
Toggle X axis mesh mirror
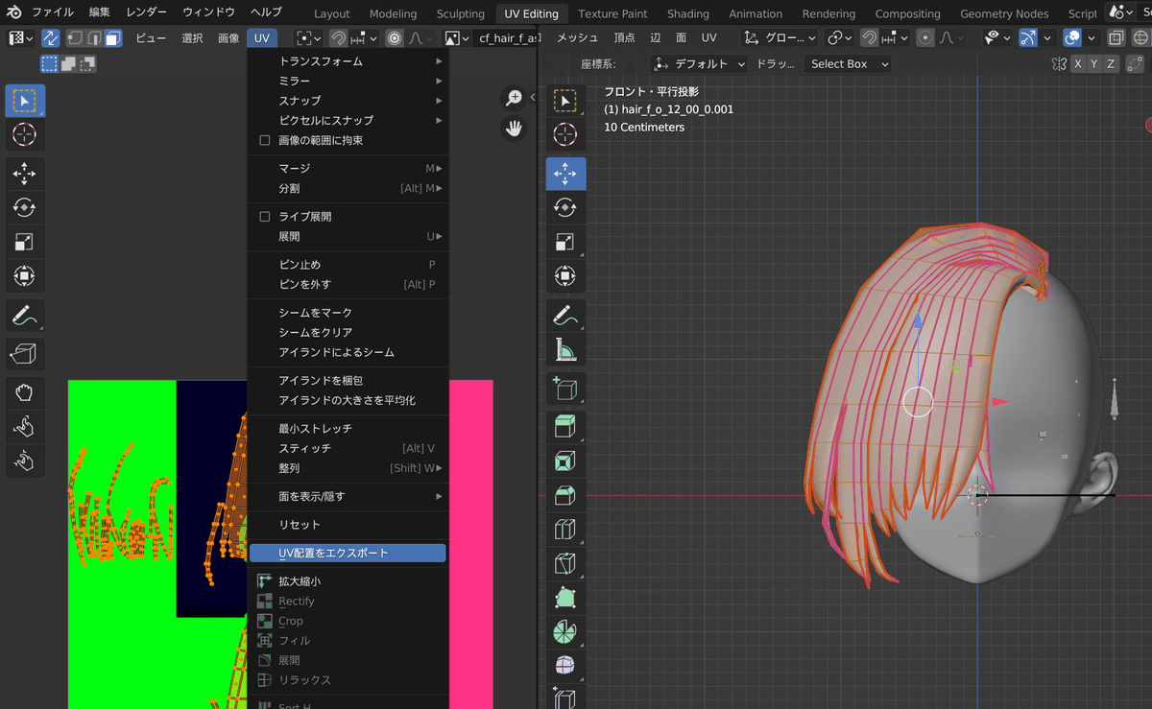tap(1078, 64)
